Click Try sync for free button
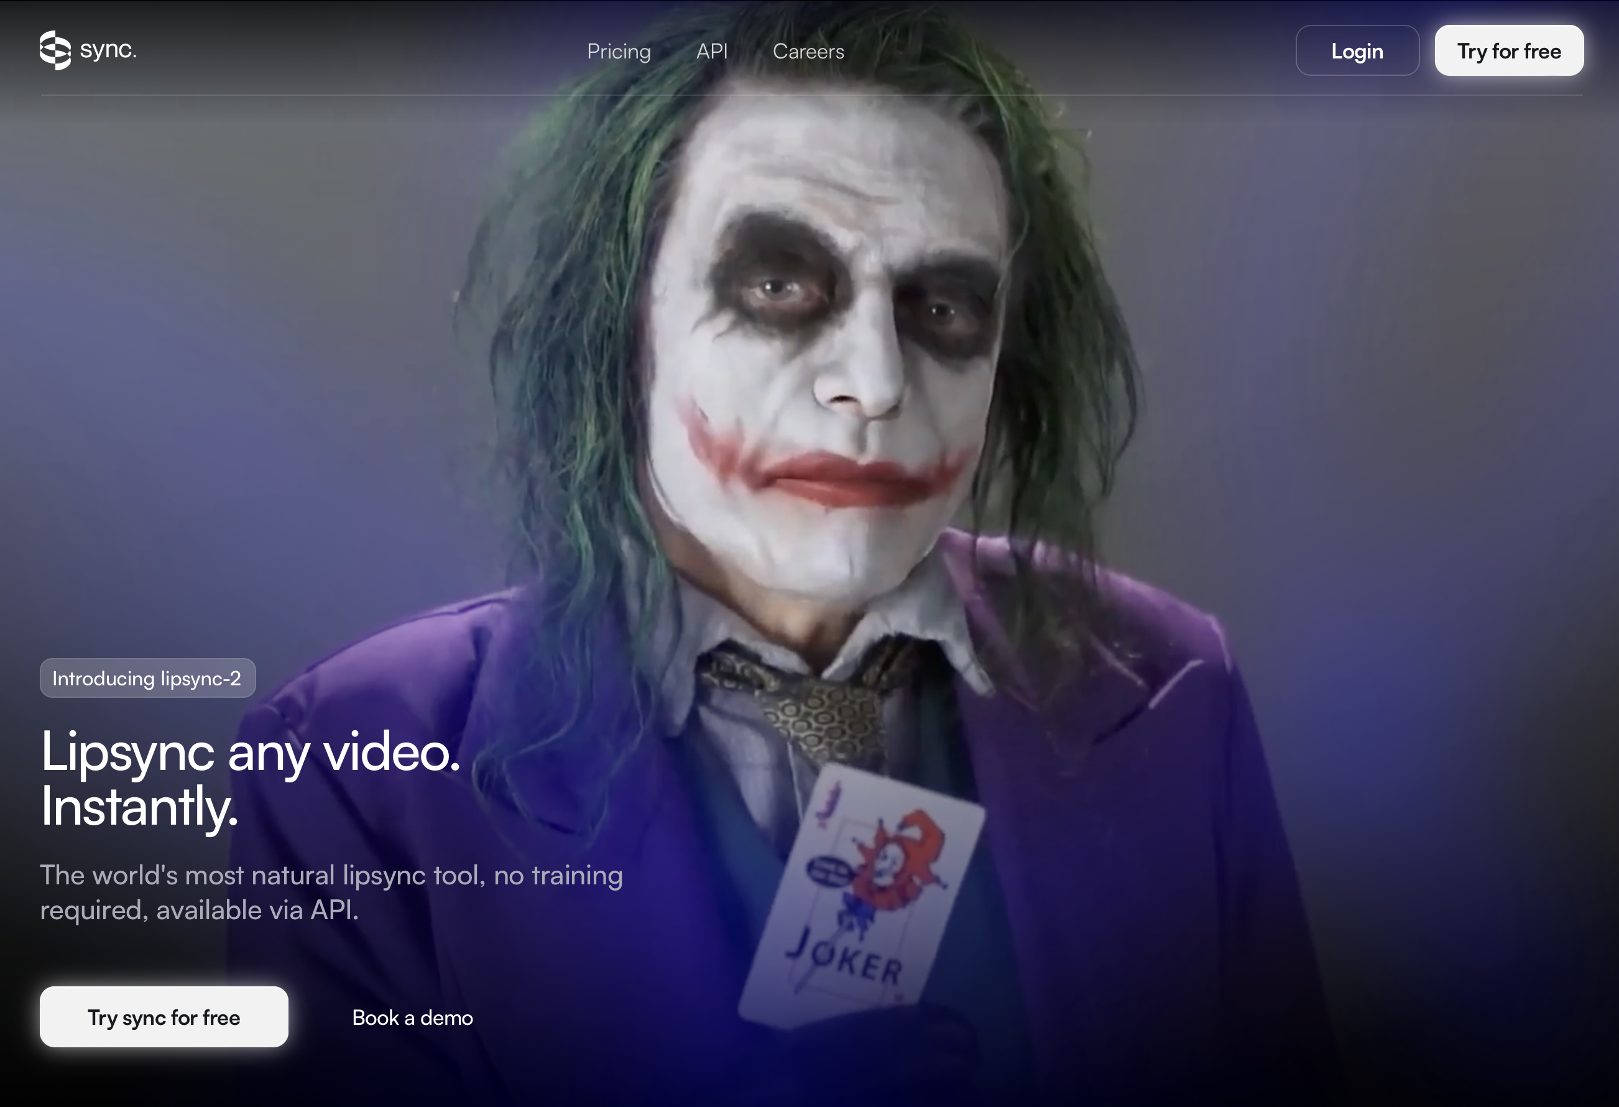This screenshot has height=1107, width=1619. click(x=164, y=1016)
